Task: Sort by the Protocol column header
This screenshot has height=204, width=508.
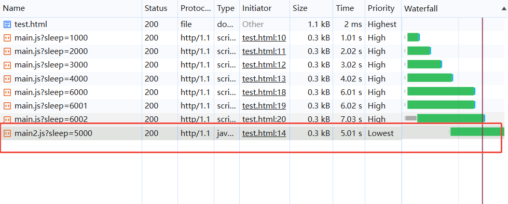Action: click(196, 8)
